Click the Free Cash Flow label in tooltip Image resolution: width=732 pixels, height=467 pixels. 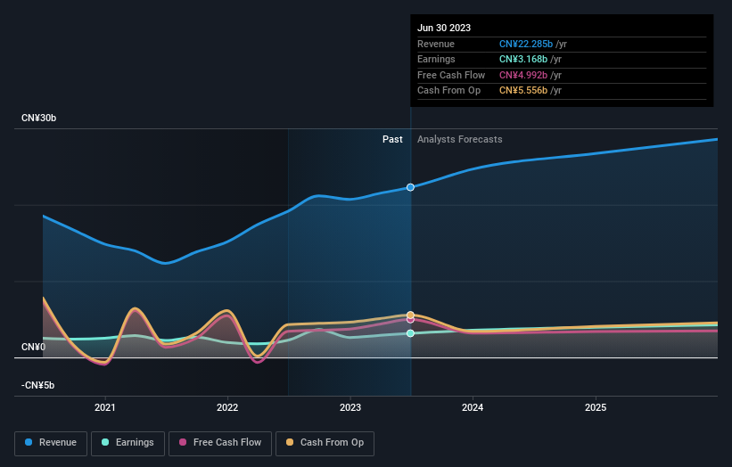point(451,75)
